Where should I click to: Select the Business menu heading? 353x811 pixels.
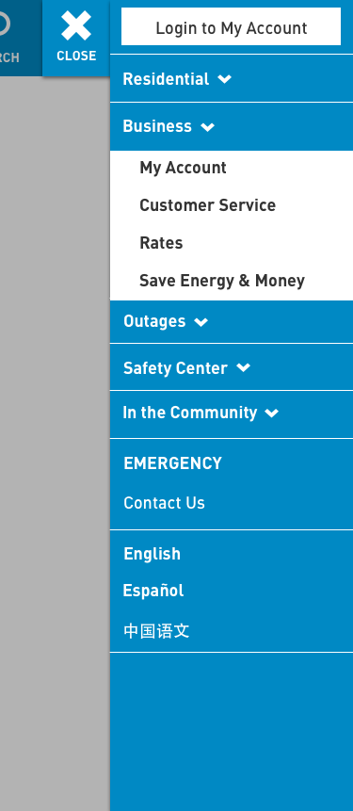[x=157, y=126]
